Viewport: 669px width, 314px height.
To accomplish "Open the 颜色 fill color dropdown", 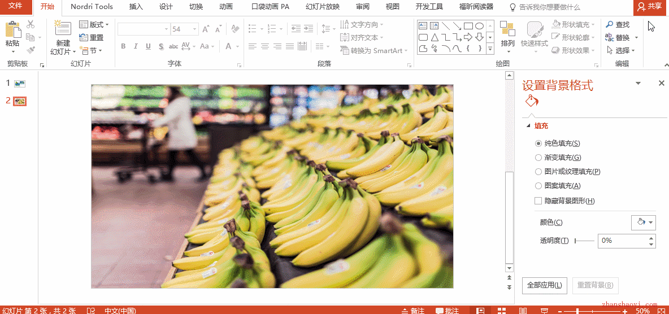I will click(643, 223).
